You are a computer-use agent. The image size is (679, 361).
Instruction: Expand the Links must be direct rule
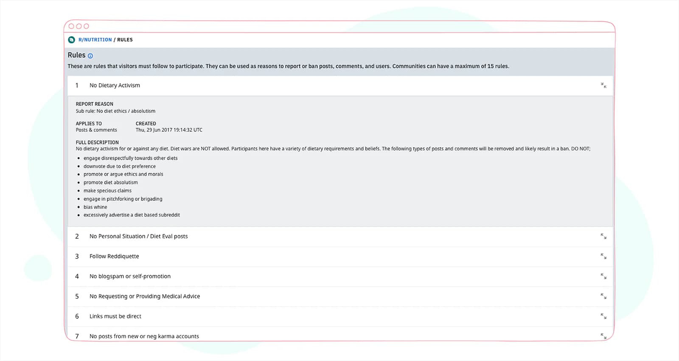pyautogui.click(x=603, y=316)
